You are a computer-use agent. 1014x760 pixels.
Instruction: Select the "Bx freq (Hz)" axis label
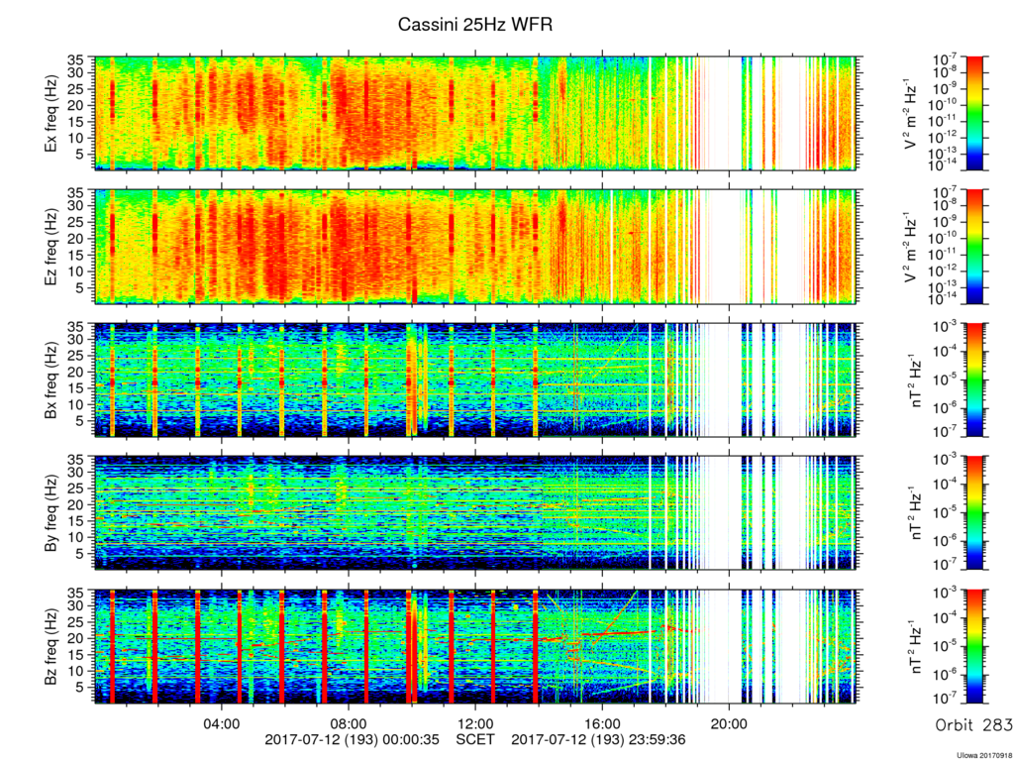(51, 380)
